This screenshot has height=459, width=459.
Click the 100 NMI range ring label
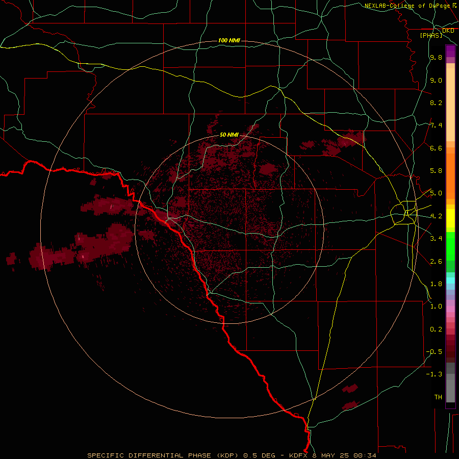click(229, 40)
